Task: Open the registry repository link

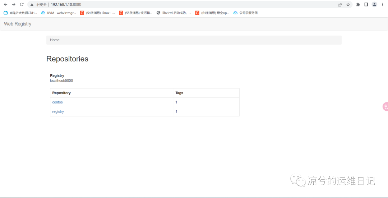Action: (x=58, y=112)
